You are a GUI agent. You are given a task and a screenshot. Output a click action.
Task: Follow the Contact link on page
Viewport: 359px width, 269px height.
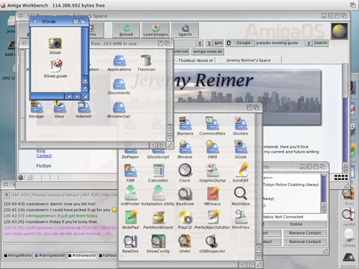point(44,155)
